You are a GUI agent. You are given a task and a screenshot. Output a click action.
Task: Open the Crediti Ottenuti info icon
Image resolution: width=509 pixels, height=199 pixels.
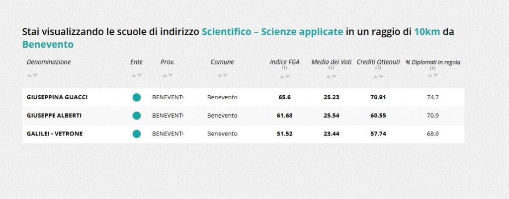tap(378, 67)
